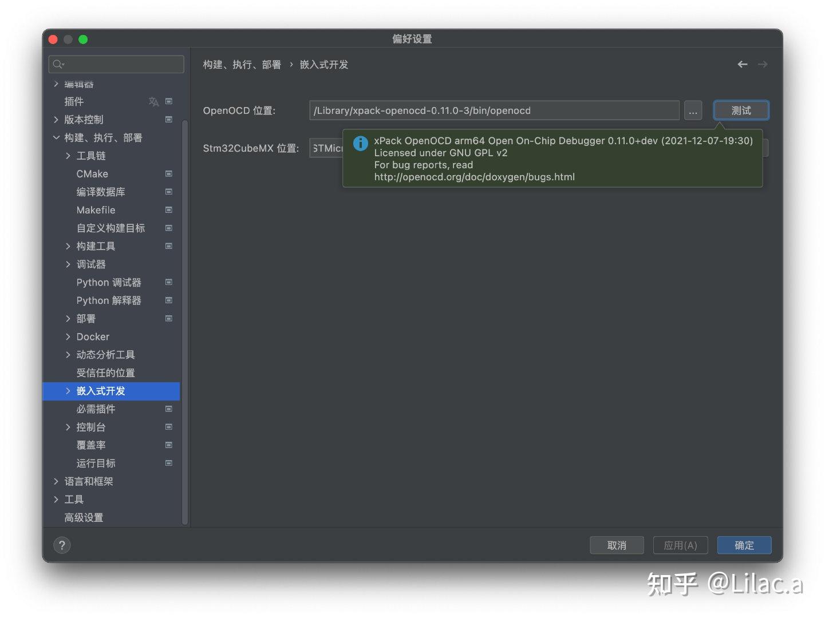
Task: Expand the Docker section in sidebar
Action: pos(68,336)
